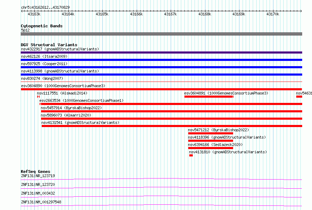Open variant nsv4113998 label
Screen dimensions: 312x210
[60, 71]
